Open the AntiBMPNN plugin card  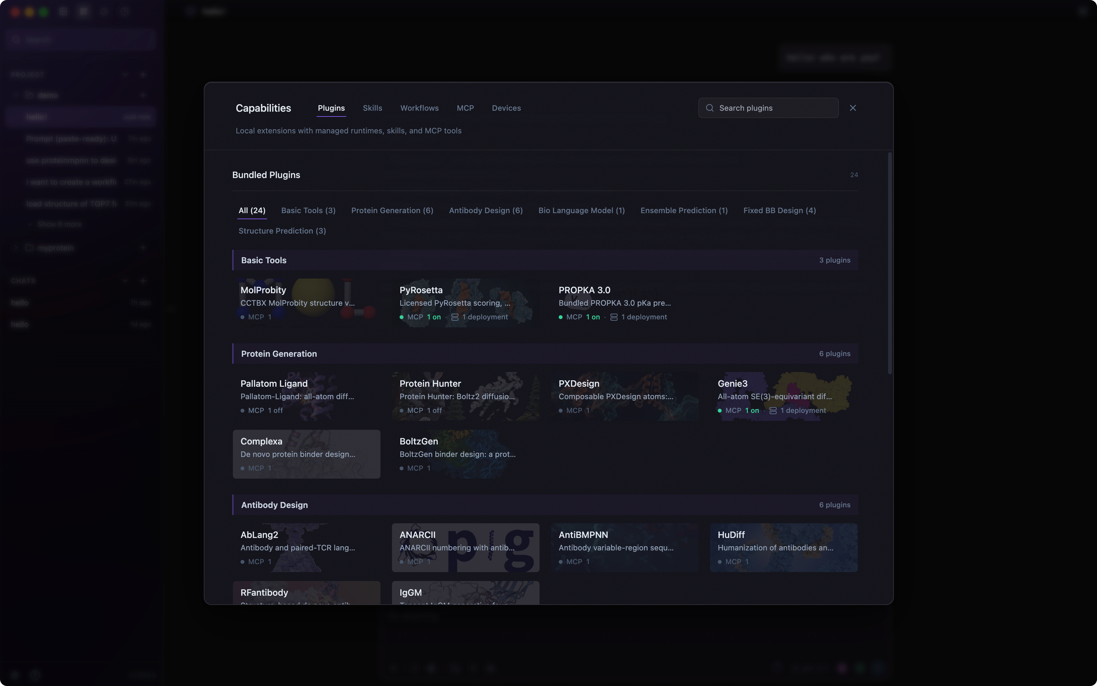point(625,548)
